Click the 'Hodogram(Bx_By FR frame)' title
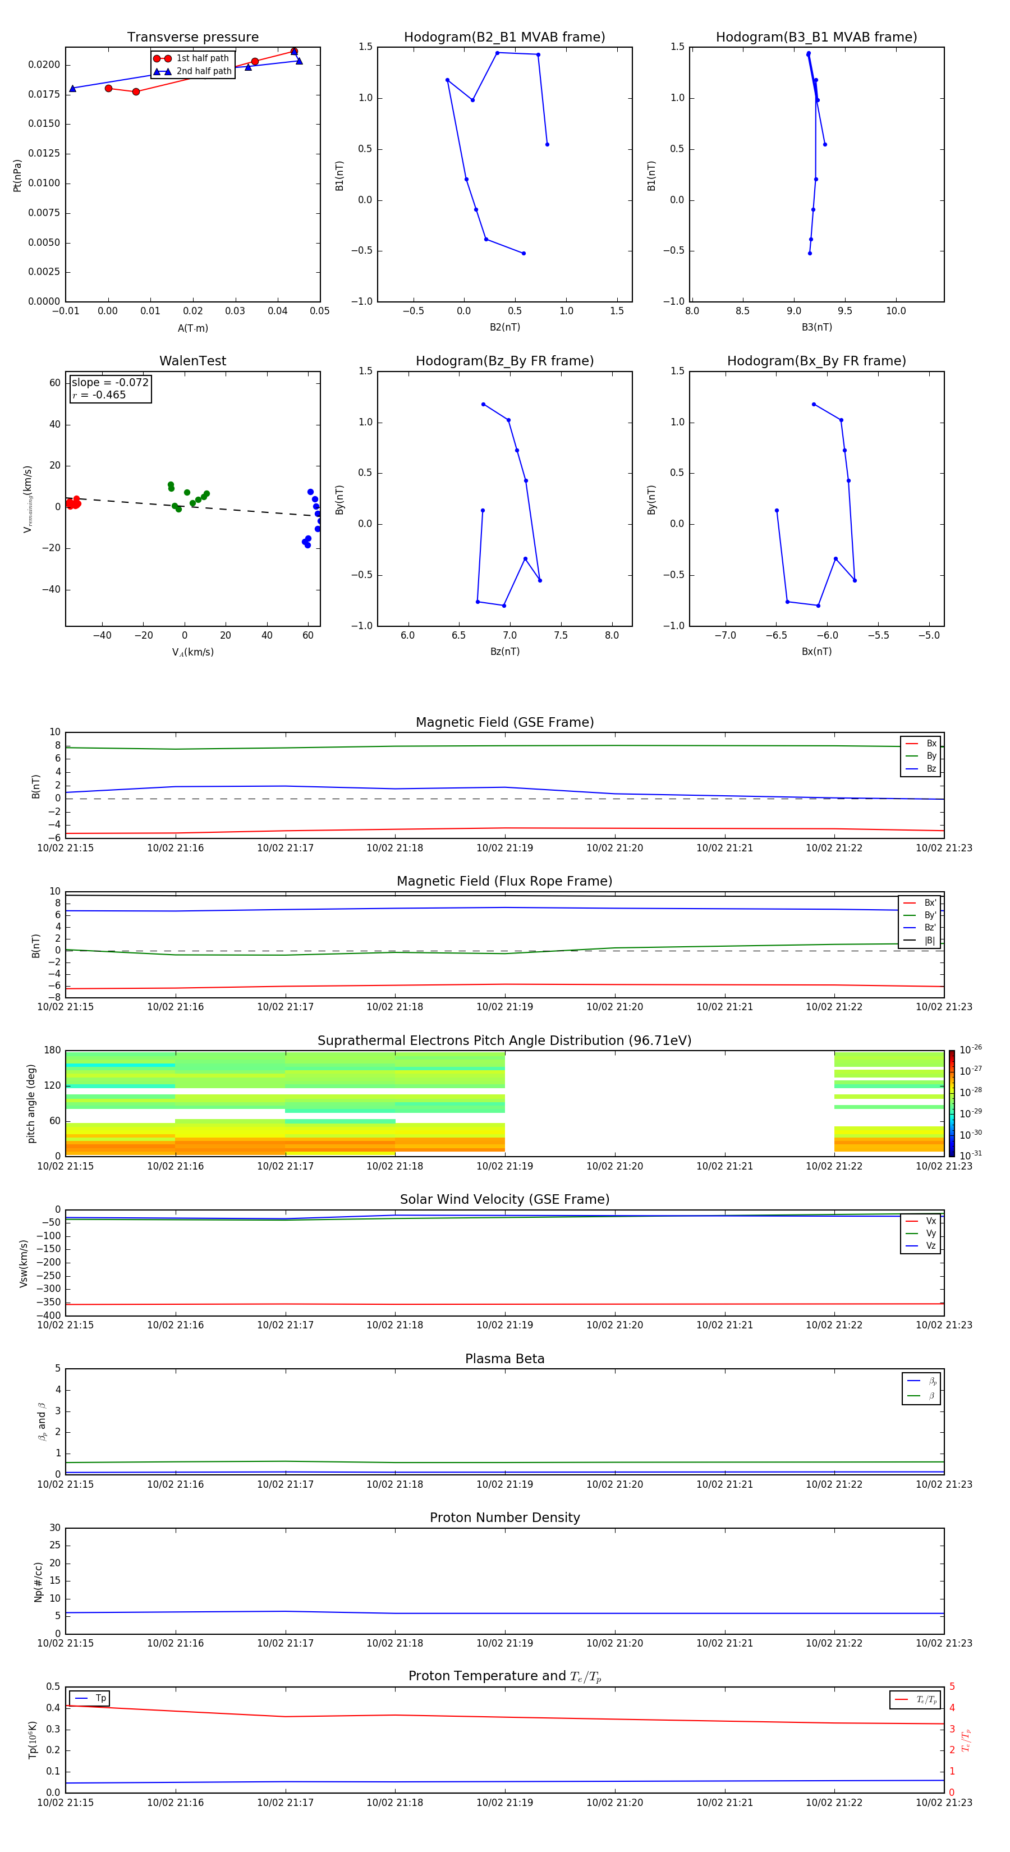1010x1852 pixels. click(x=816, y=361)
